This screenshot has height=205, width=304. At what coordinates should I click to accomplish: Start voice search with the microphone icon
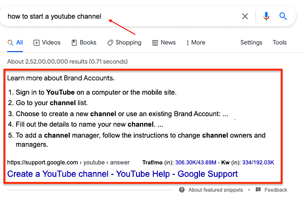266,16
